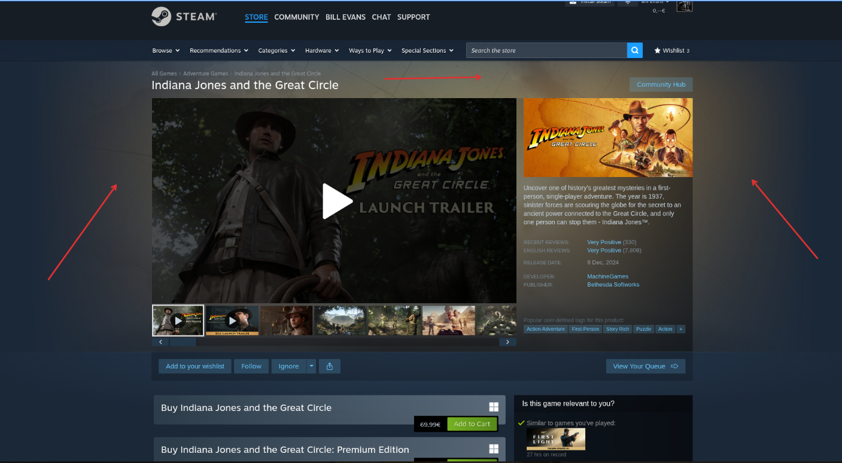Go to the STORE tab
Viewport: 842px width, 463px height.
(256, 17)
